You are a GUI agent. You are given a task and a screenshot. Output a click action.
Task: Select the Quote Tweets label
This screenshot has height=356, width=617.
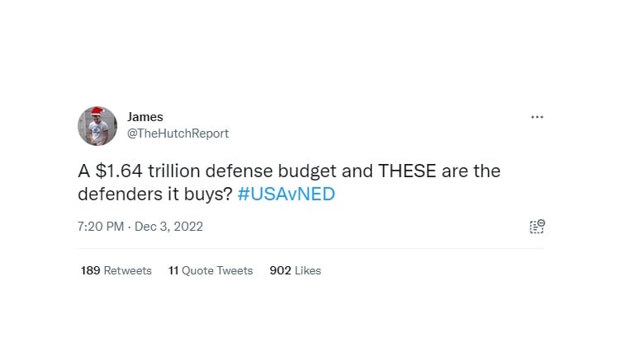[218, 270]
